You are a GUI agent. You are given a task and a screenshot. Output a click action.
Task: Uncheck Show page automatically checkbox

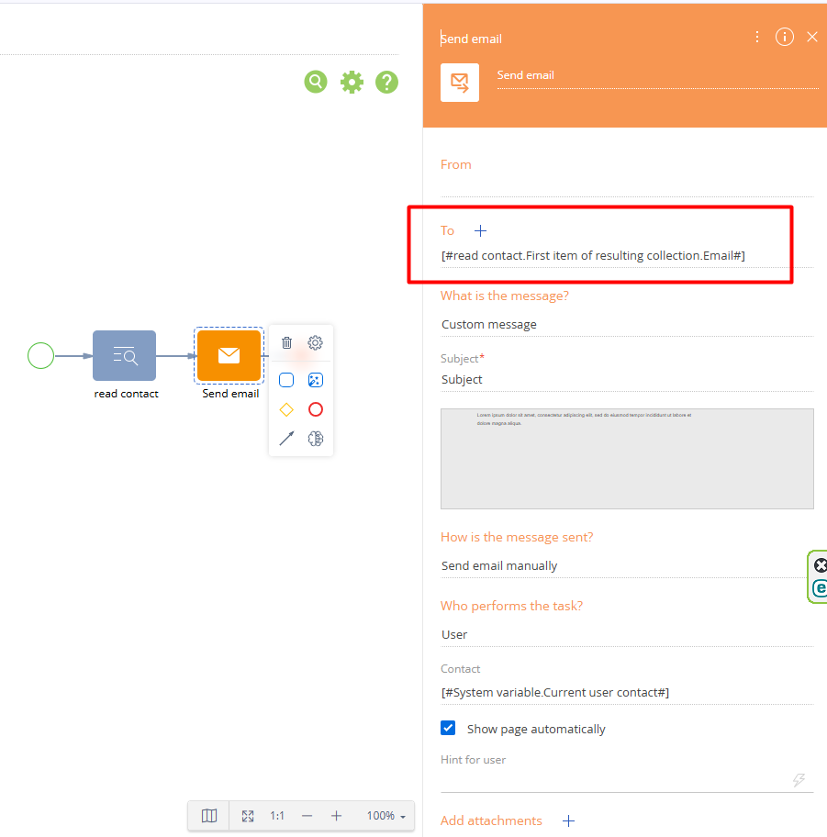point(448,728)
